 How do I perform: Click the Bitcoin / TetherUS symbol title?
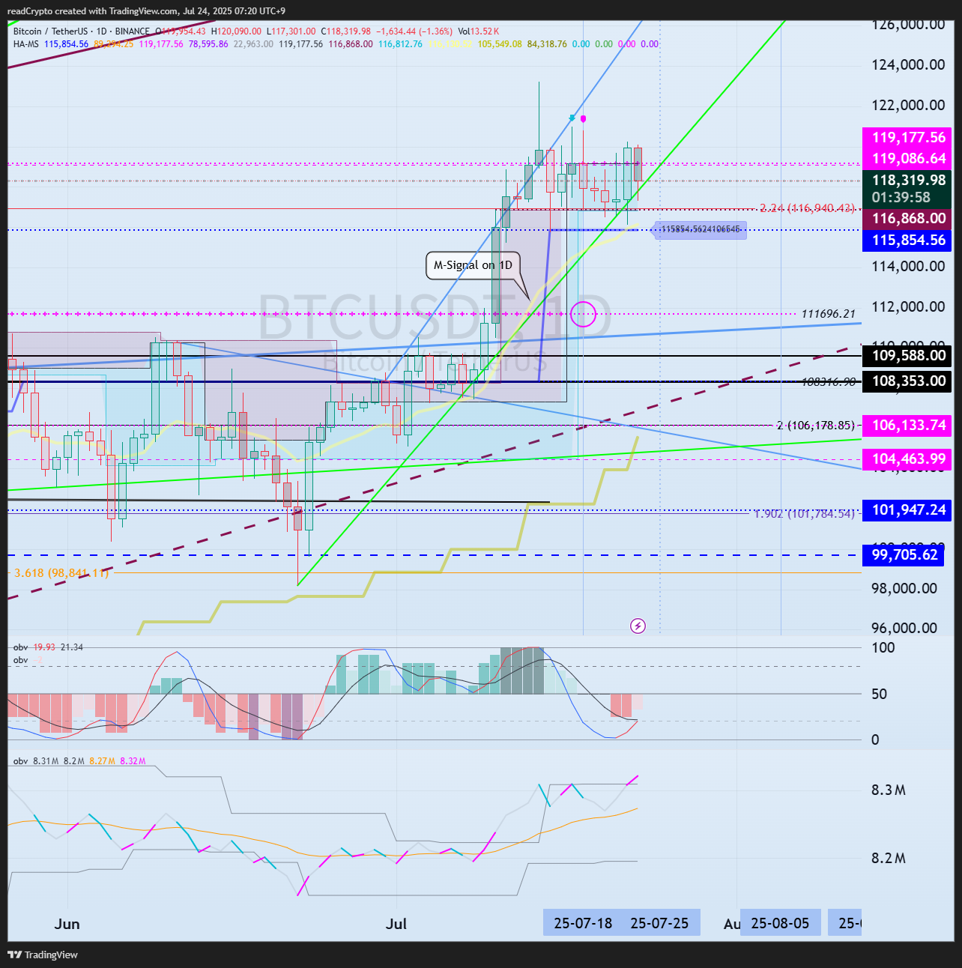pyautogui.click(x=50, y=31)
